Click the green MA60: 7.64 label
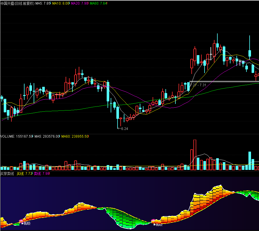Image resolution: width=259 pixels, height=231 pixels. coord(98,3)
